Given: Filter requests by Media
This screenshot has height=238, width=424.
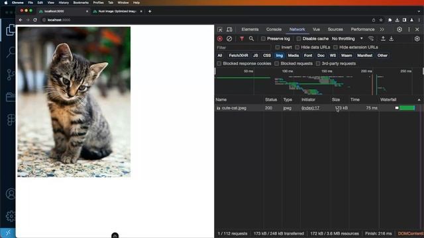Looking at the screenshot, I should [x=293, y=56].
